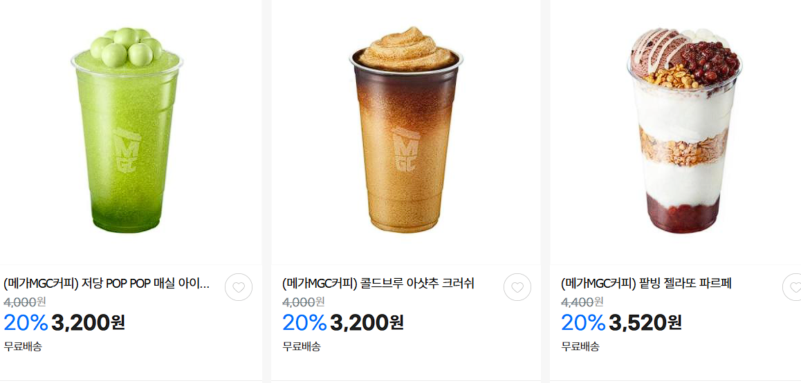Click the 20% discount on 팥빙 젤라또 파르페
The width and height of the screenshot is (801, 383).
(x=583, y=322)
